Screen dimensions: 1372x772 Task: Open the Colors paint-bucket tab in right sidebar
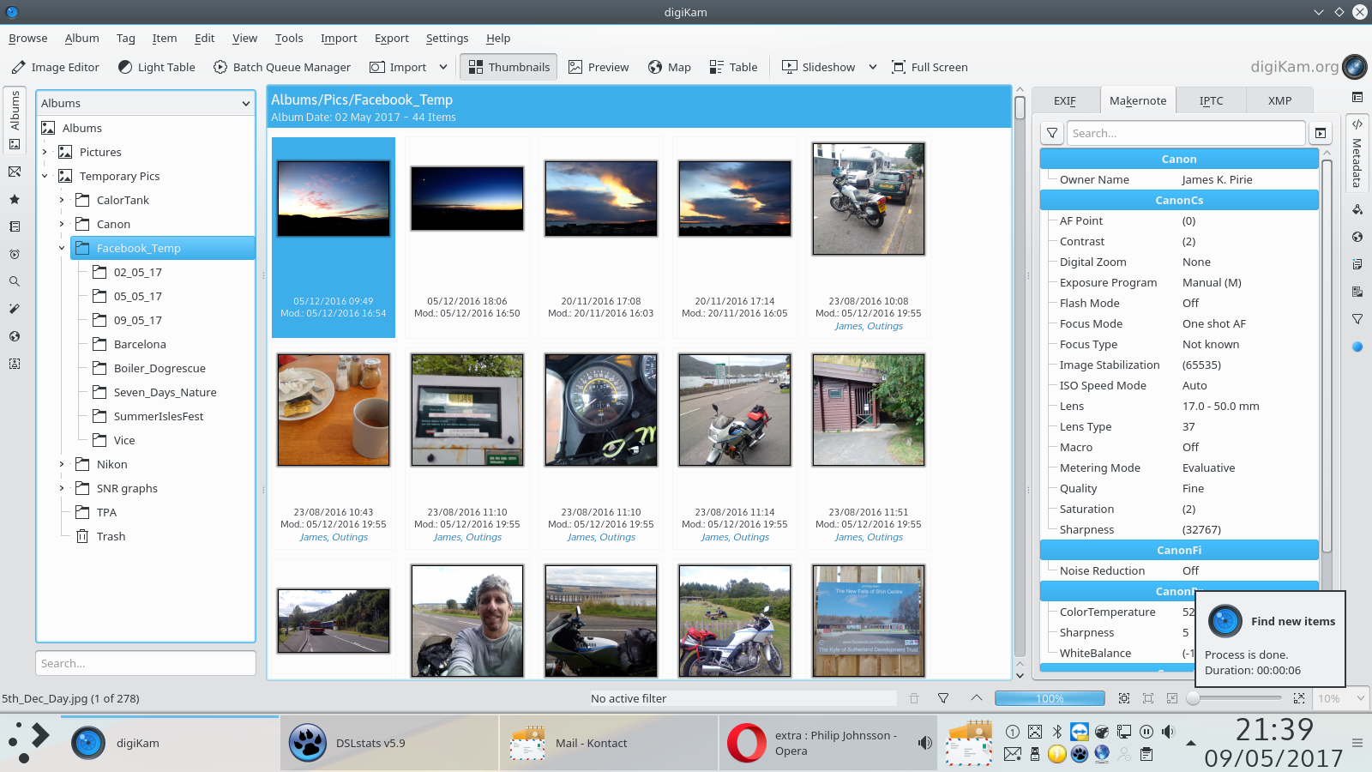point(1357,209)
